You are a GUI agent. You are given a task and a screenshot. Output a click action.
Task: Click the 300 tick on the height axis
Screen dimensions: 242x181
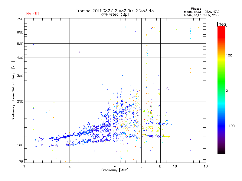coord(20,75)
